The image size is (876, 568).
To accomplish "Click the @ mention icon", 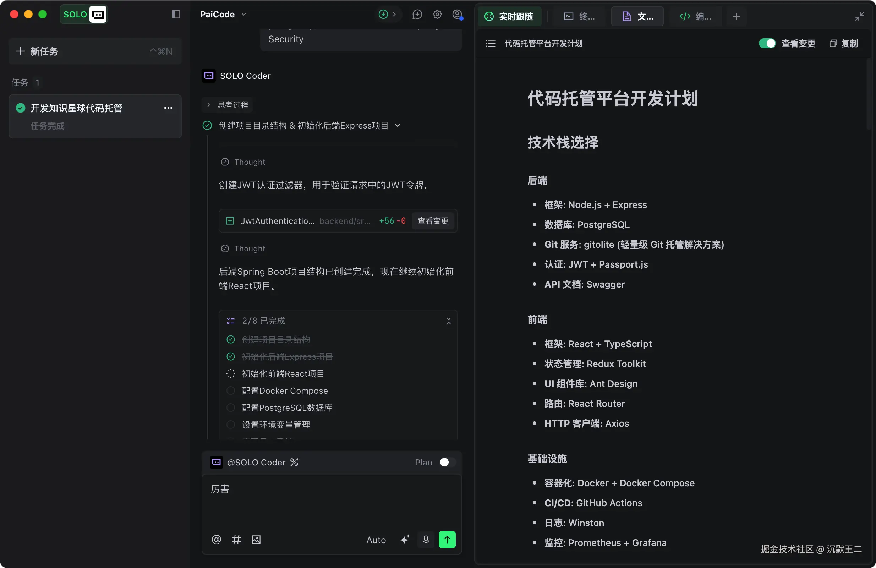I will (217, 540).
